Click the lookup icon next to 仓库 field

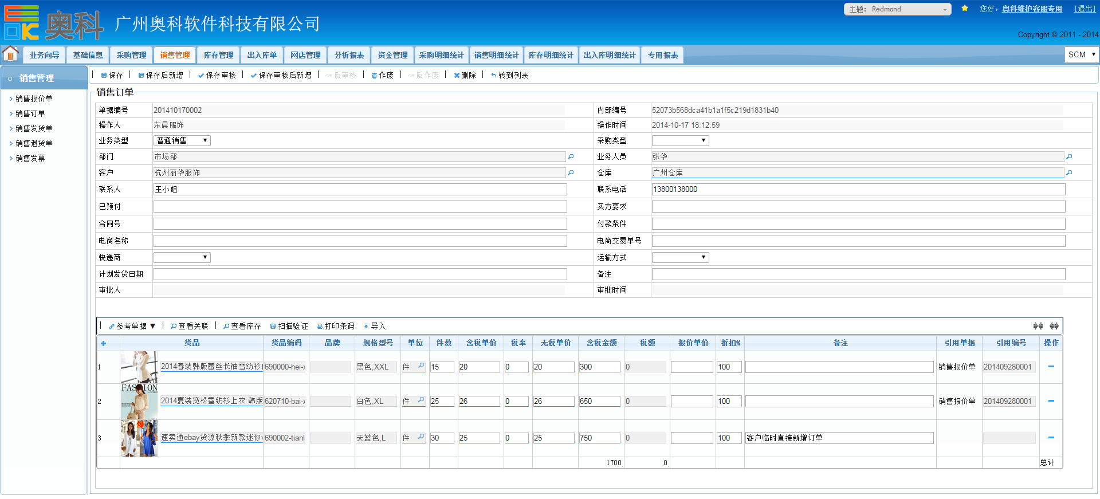(1069, 172)
